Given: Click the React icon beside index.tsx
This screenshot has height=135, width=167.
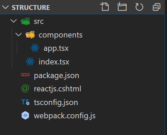Looking at the screenshot, I should coord(30,61).
